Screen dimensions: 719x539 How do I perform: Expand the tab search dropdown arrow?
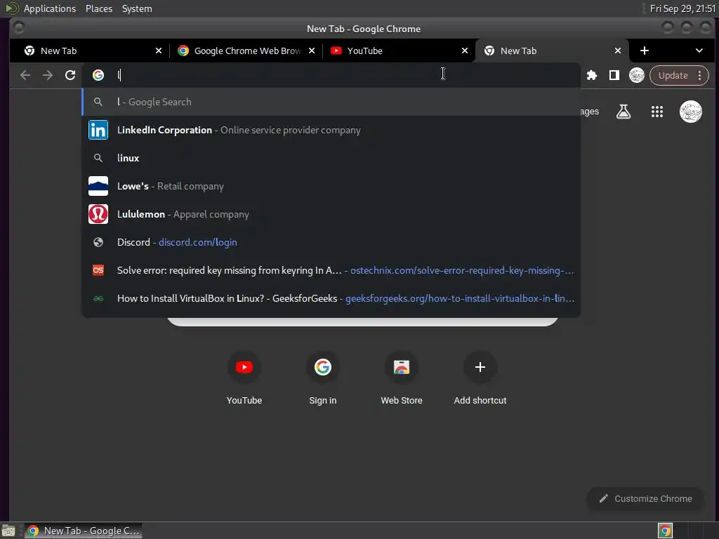coord(699,51)
